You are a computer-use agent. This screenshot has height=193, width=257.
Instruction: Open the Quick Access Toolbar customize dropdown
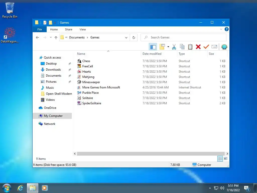(x=55, y=23)
